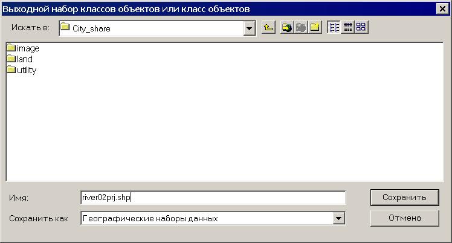Create a new folder

[x=315, y=28]
